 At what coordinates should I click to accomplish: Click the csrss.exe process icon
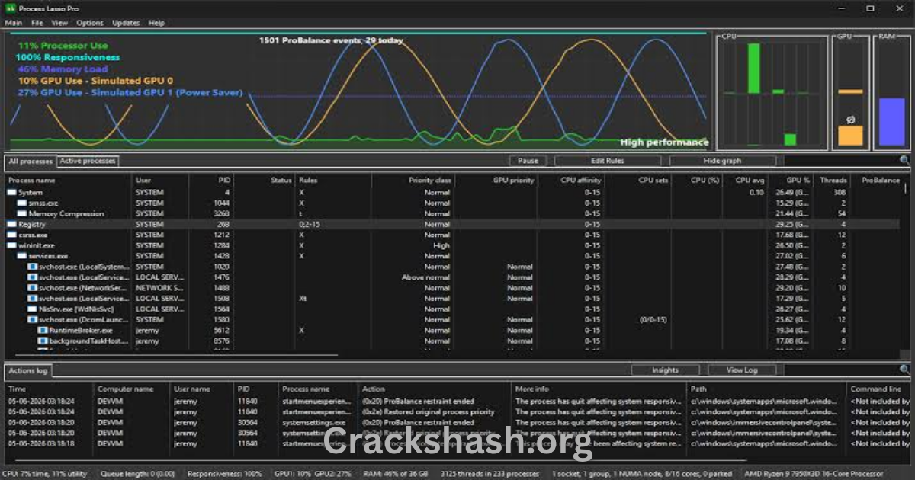11,235
